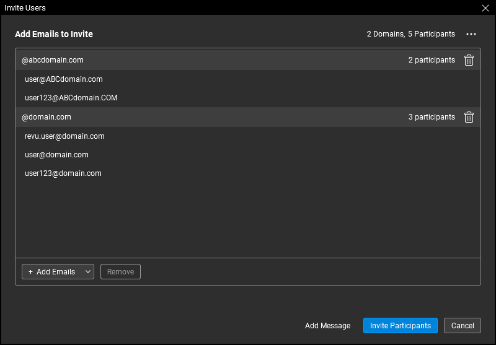Choose user123@domain.com in the list

click(63, 173)
